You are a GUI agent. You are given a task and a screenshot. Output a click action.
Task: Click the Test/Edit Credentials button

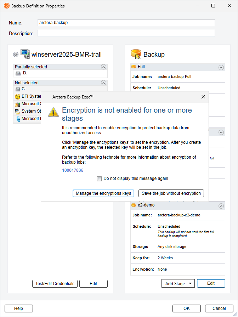(55, 284)
